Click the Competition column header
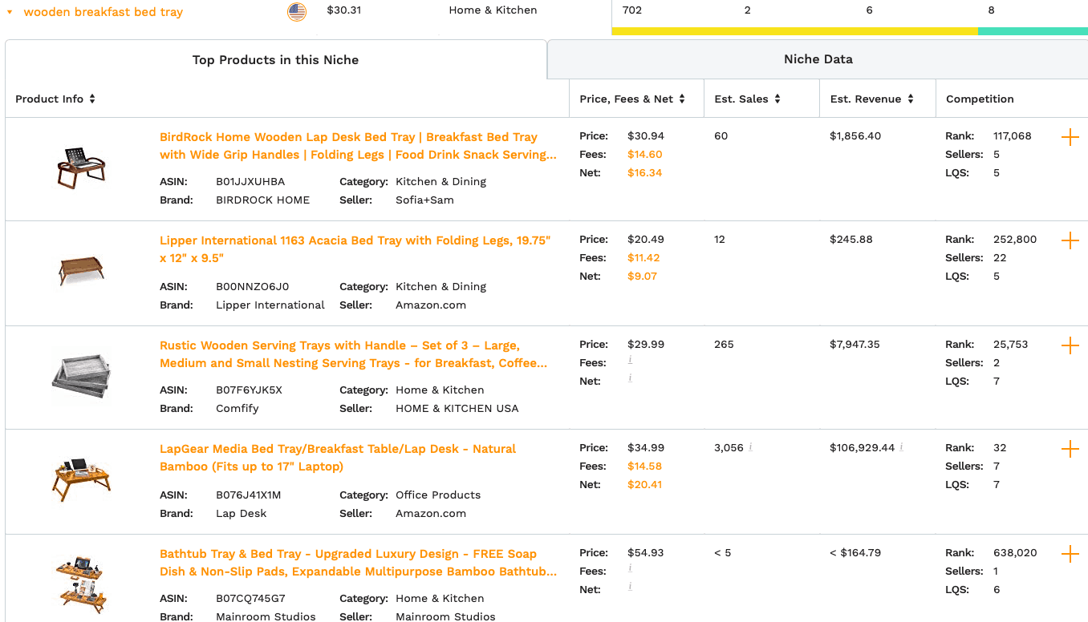The width and height of the screenshot is (1088, 622). tap(980, 99)
